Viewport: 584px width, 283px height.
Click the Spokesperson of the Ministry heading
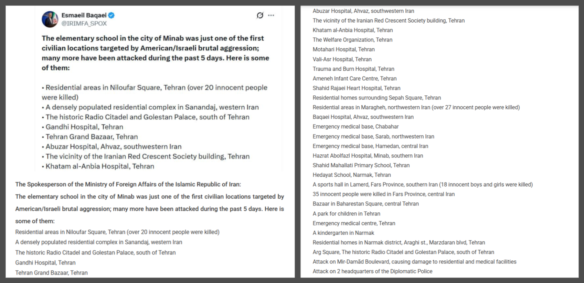[x=128, y=185]
